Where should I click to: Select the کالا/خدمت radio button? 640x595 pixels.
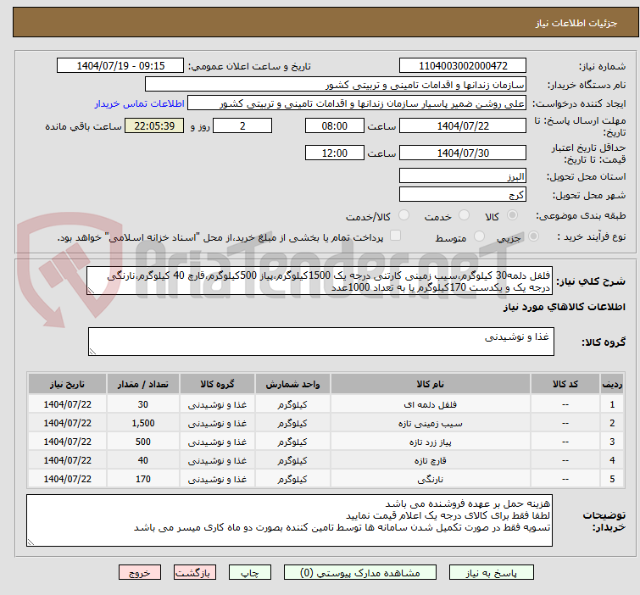click(x=403, y=215)
